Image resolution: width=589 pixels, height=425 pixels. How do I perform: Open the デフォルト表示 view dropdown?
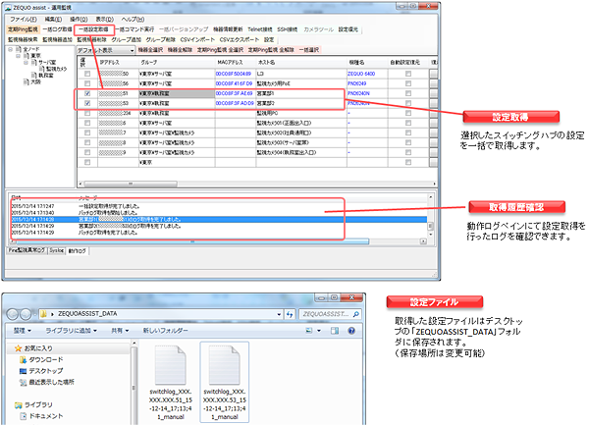pos(132,50)
